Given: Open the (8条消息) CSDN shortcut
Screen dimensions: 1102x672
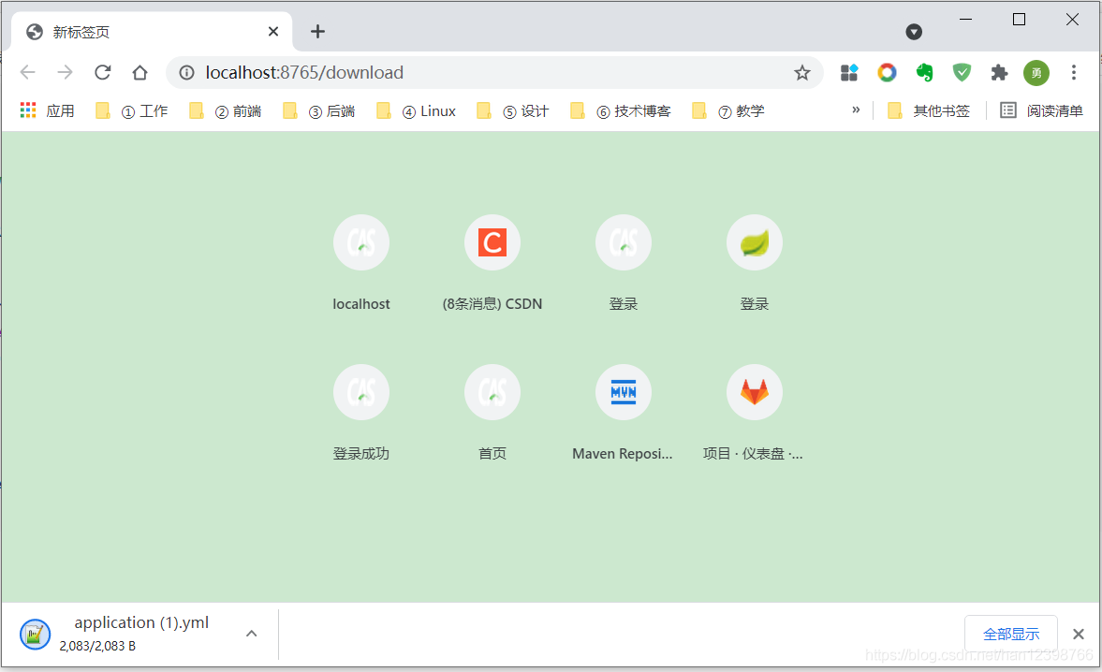Looking at the screenshot, I should (492, 263).
